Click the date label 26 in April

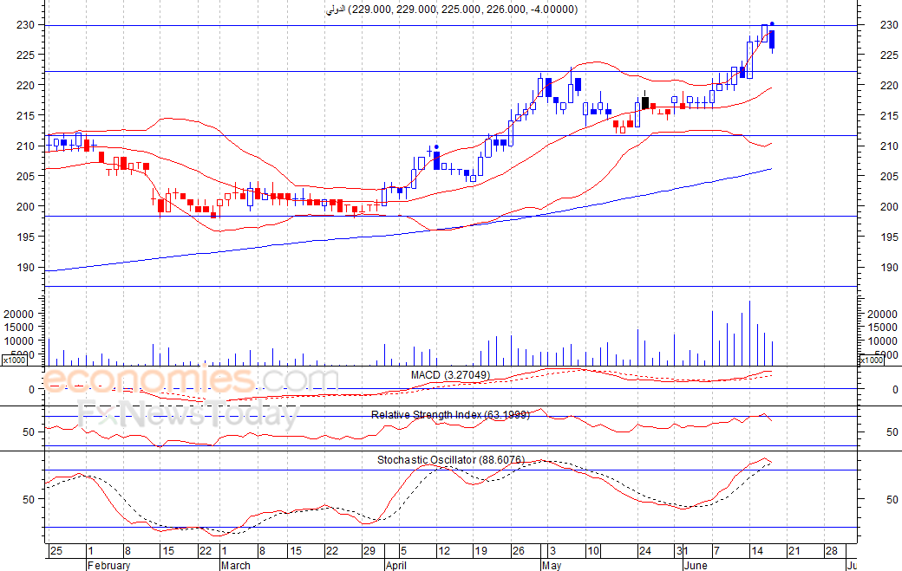point(519,551)
